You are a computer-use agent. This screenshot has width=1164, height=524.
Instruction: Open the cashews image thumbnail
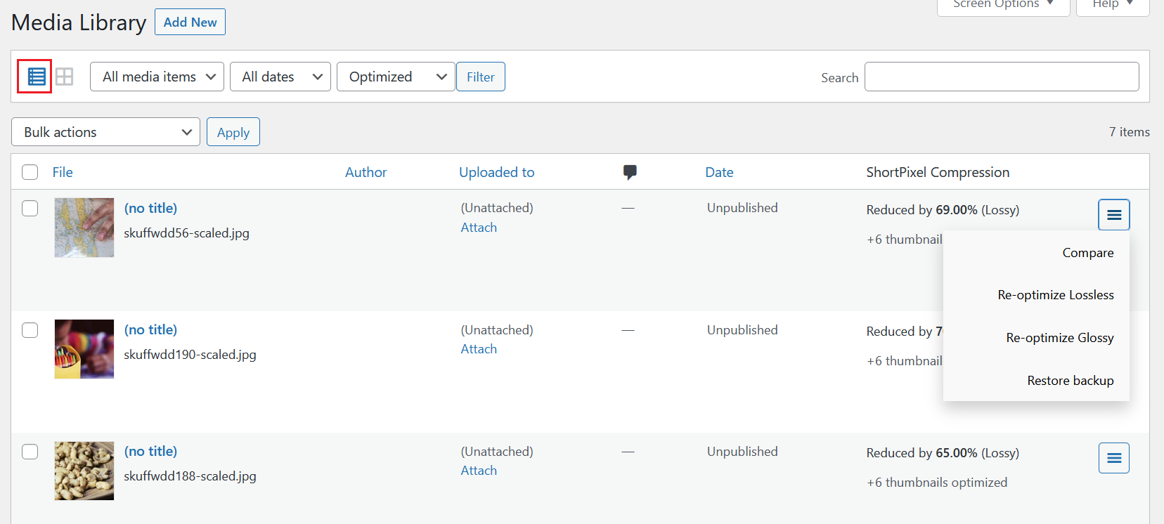pos(84,471)
